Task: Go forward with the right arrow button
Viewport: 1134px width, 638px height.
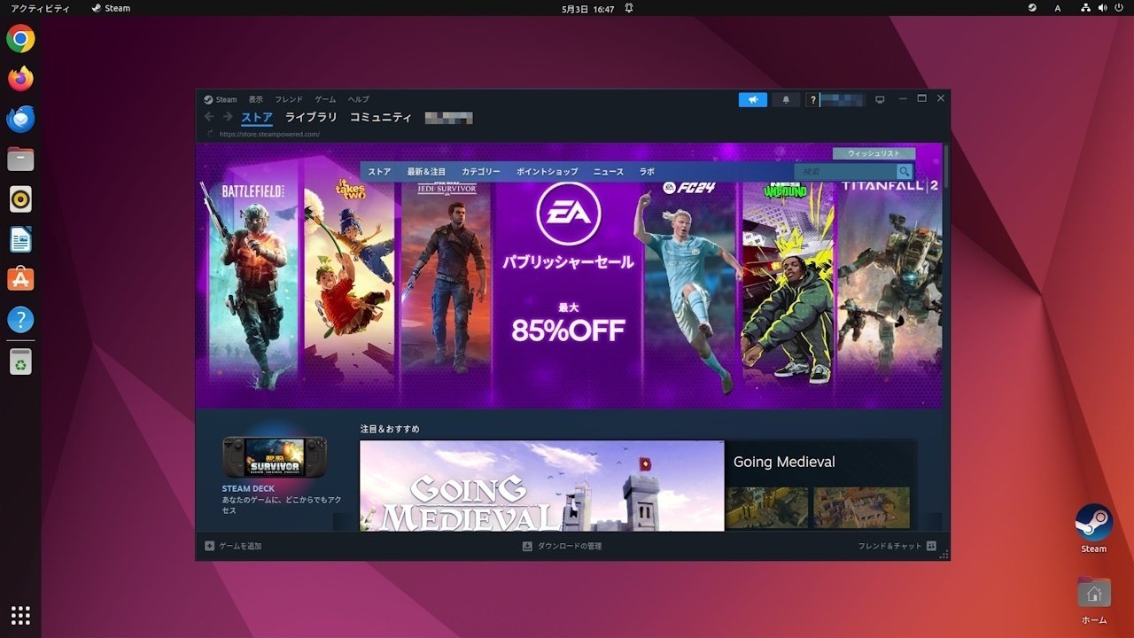Action: coord(228,117)
